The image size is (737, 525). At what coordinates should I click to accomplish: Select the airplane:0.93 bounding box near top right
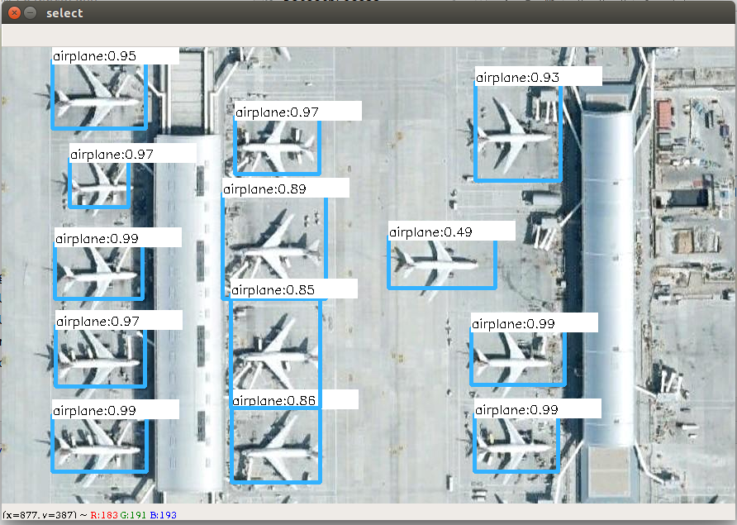click(x=517, y=132)
